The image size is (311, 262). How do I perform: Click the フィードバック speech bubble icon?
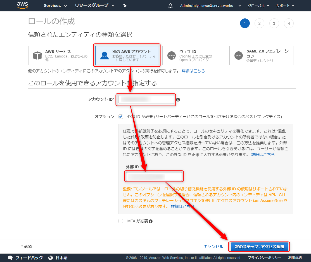pos(10,258)
